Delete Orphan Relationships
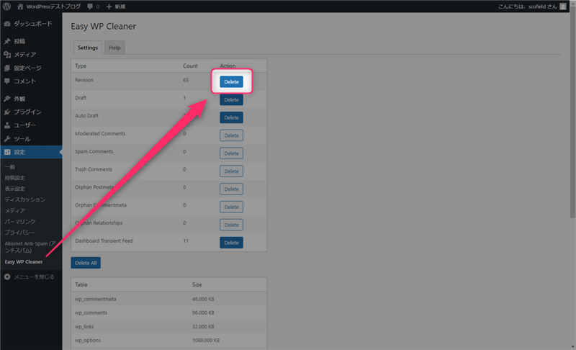The image size is (576, 350). (x=231, y=225)
